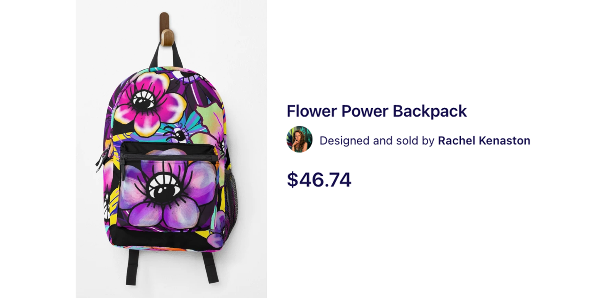The width and height of the screenshot is (592, 298).
Task: Click the backpack product image
Action: [x=171, y=149]
